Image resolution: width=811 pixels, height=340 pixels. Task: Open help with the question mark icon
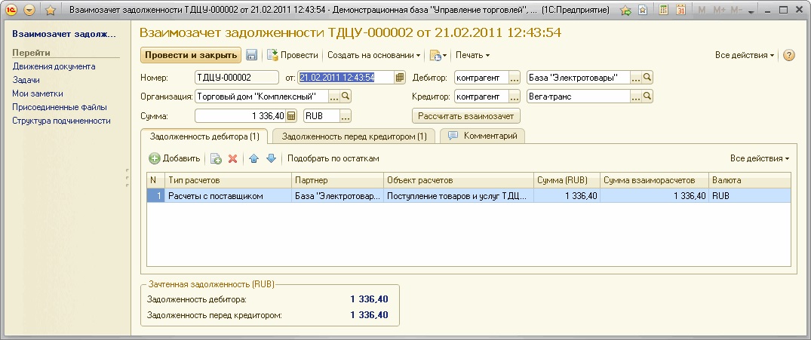point(789,55)
